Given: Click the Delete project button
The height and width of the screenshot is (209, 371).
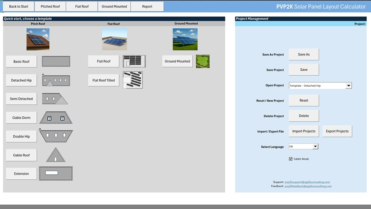Looking at the screenshot, I should click(304, 116).
